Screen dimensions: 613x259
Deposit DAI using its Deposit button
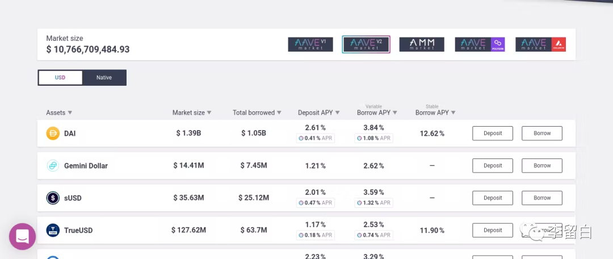493,133
